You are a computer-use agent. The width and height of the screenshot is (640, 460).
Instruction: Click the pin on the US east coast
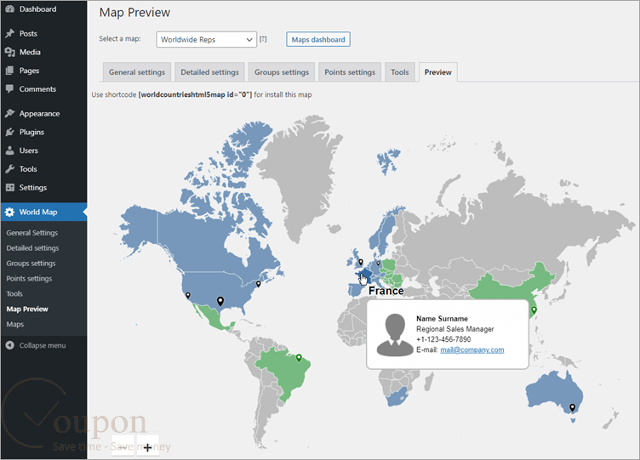(x=258, y=284)
